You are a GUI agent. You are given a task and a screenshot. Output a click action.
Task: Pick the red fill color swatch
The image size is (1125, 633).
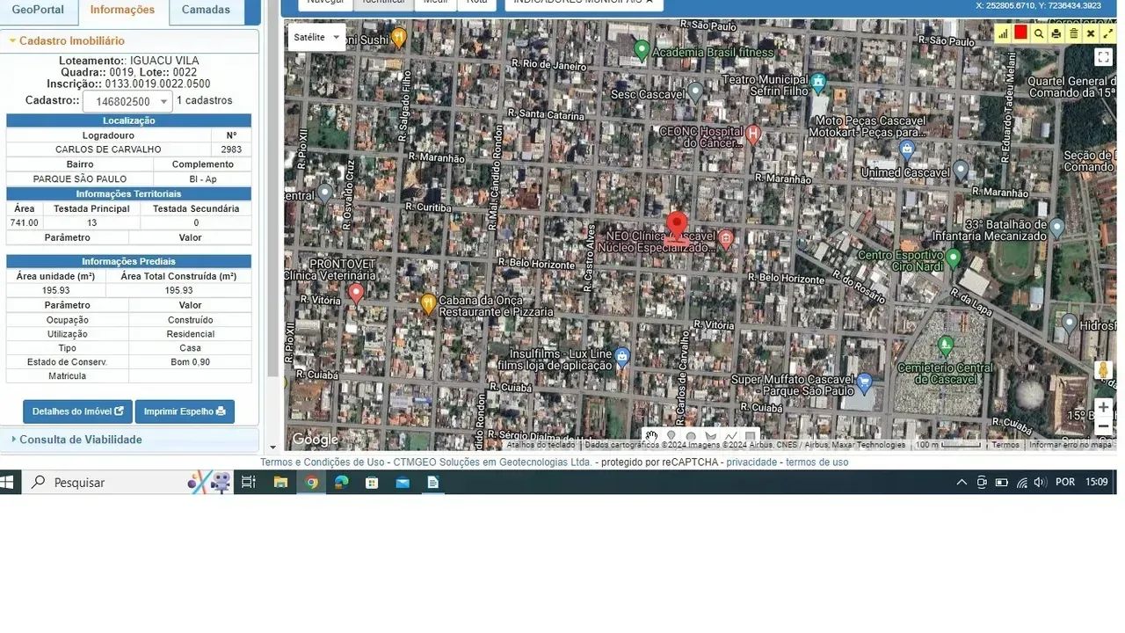1020,33
